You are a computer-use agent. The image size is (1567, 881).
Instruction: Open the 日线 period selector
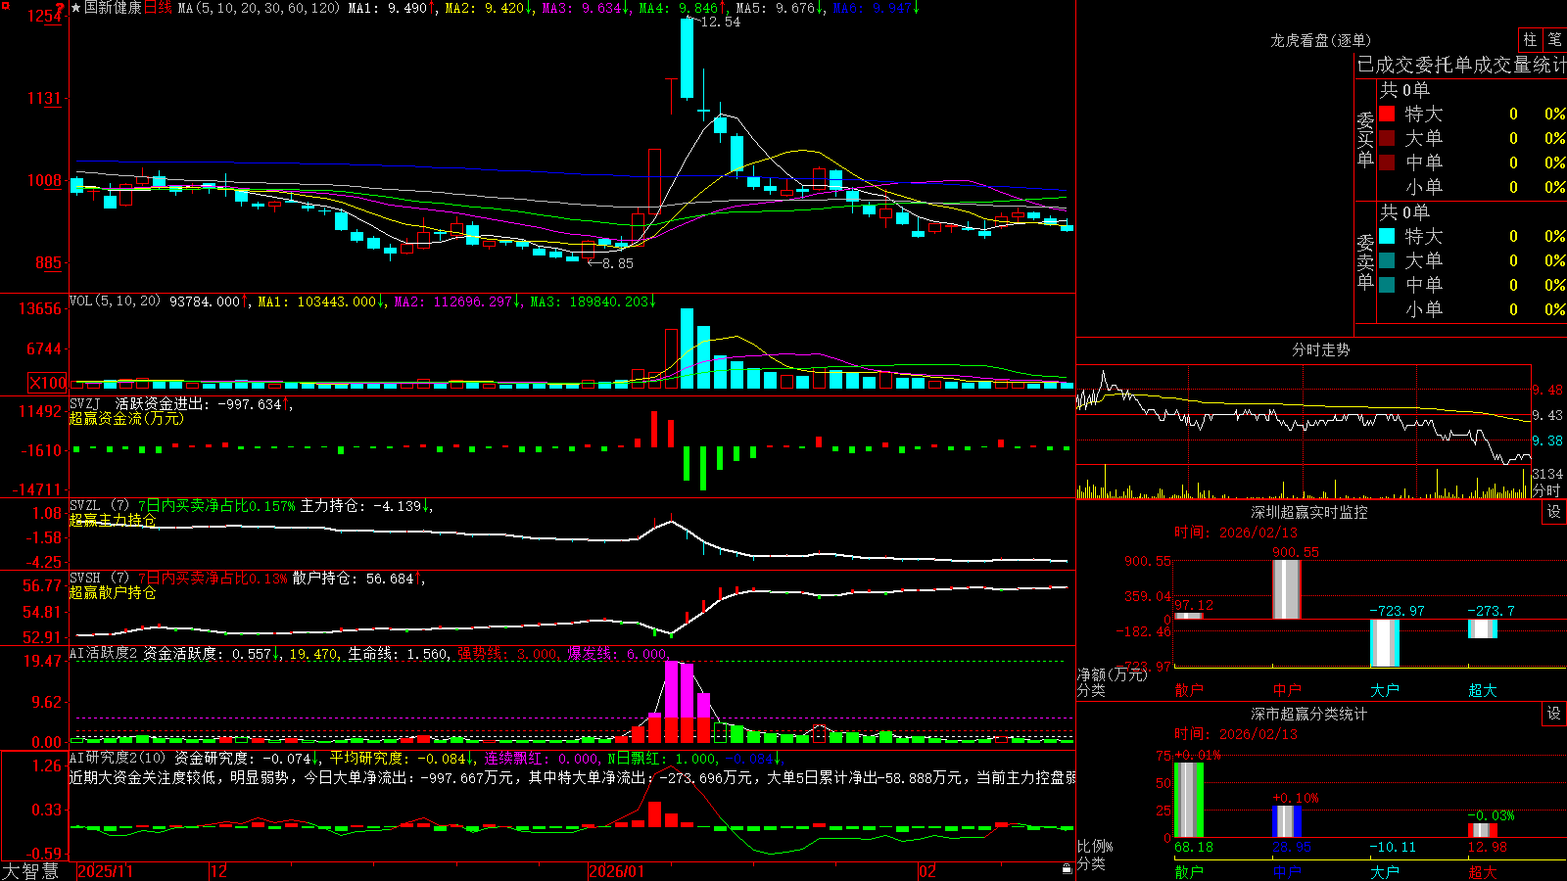pos(158,8)
